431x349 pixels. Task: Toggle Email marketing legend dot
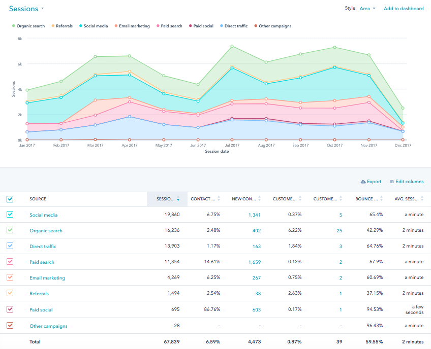[x=116, y=26]
